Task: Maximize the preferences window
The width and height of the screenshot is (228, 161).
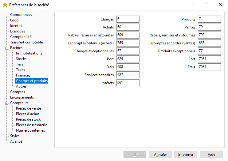Action: point(206,5)
